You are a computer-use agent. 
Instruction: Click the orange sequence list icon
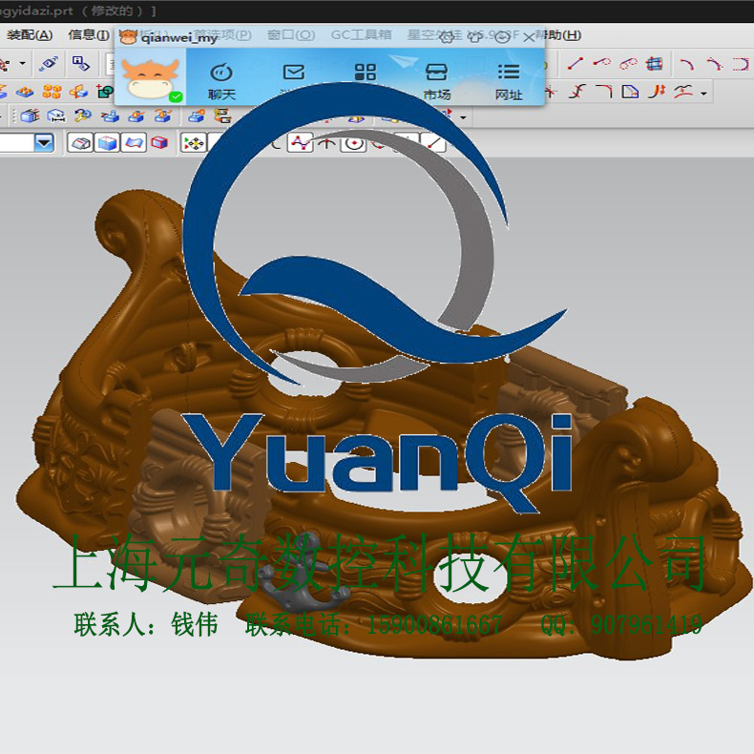(222, 115)
